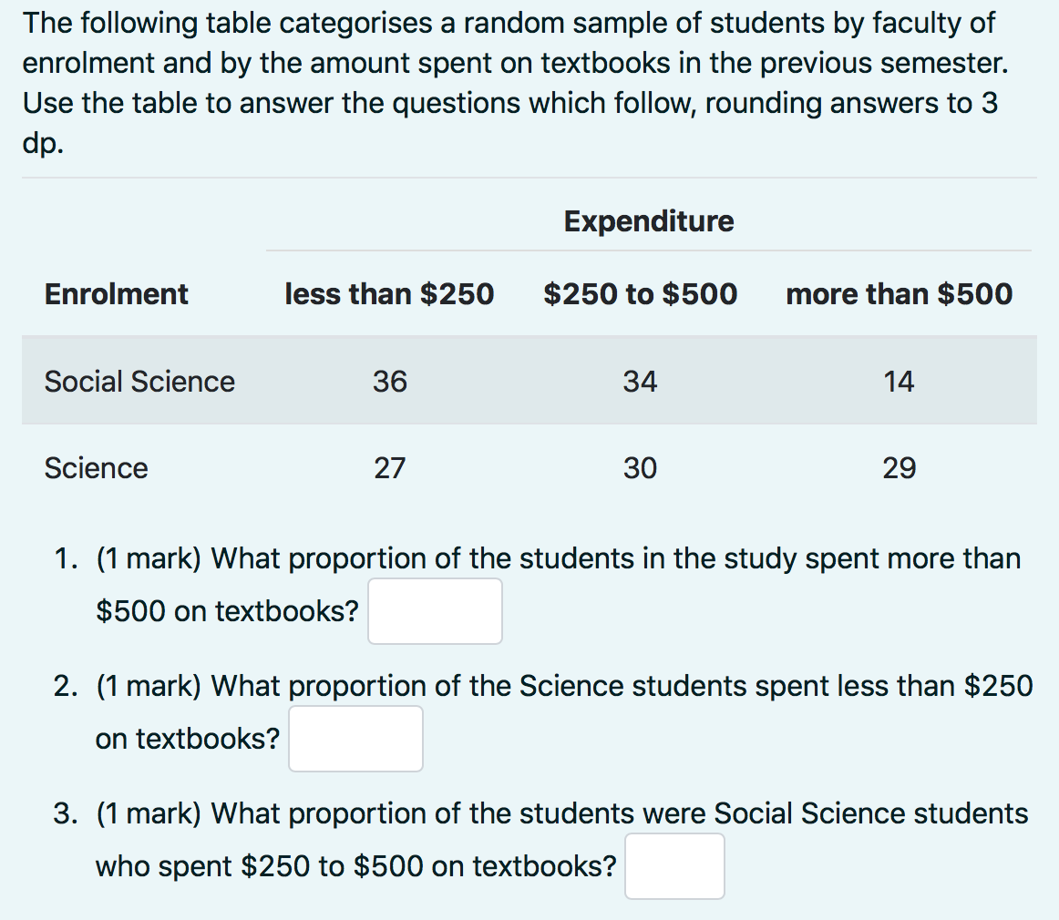Focus the answer field for question 2

pos(355,739)
